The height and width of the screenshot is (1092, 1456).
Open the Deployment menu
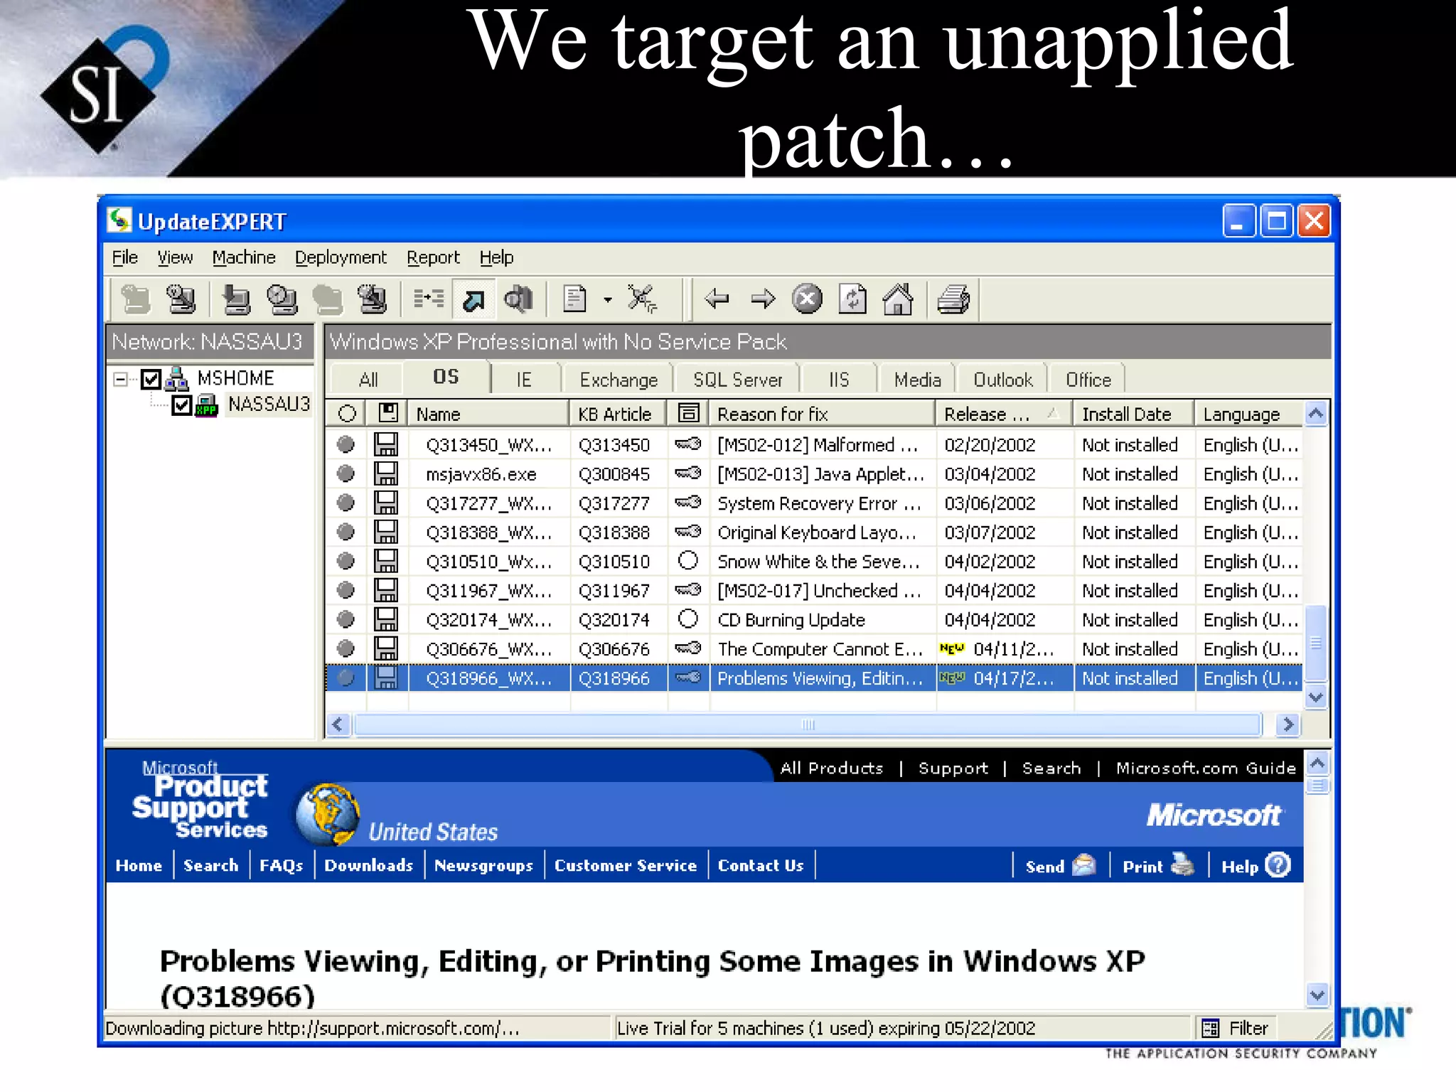[341, 257]
